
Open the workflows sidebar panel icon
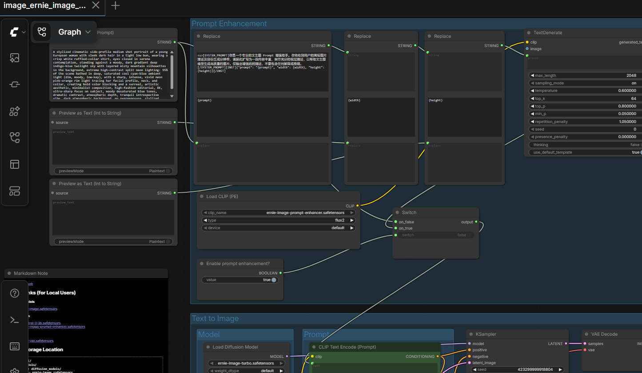(x=15, y=138)
